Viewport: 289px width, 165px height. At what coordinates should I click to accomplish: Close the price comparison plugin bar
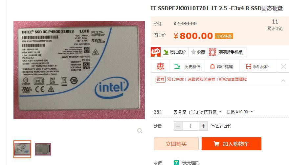coord(283,66)
